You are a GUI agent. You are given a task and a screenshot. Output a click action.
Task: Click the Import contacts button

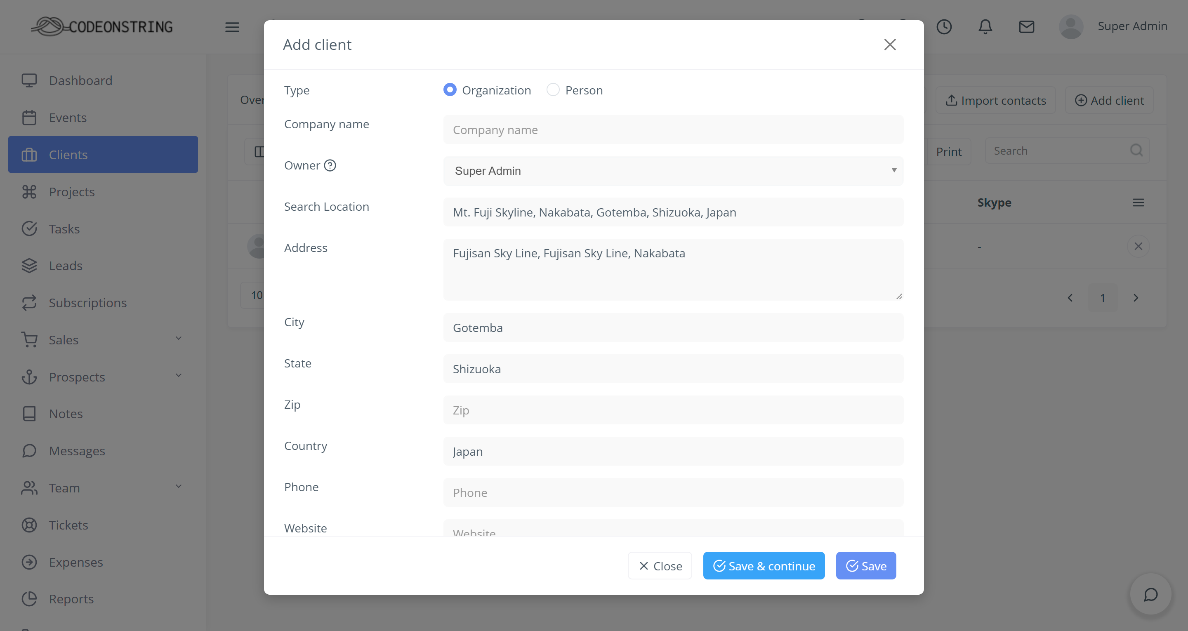click(995, 100)
